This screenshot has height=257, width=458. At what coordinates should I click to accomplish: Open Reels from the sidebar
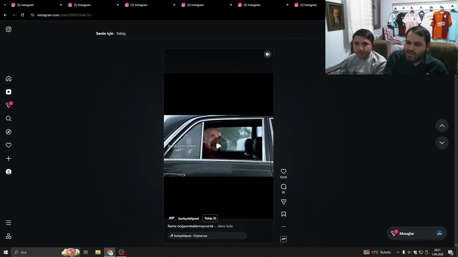pyautogui.click(x=9, y=92)
